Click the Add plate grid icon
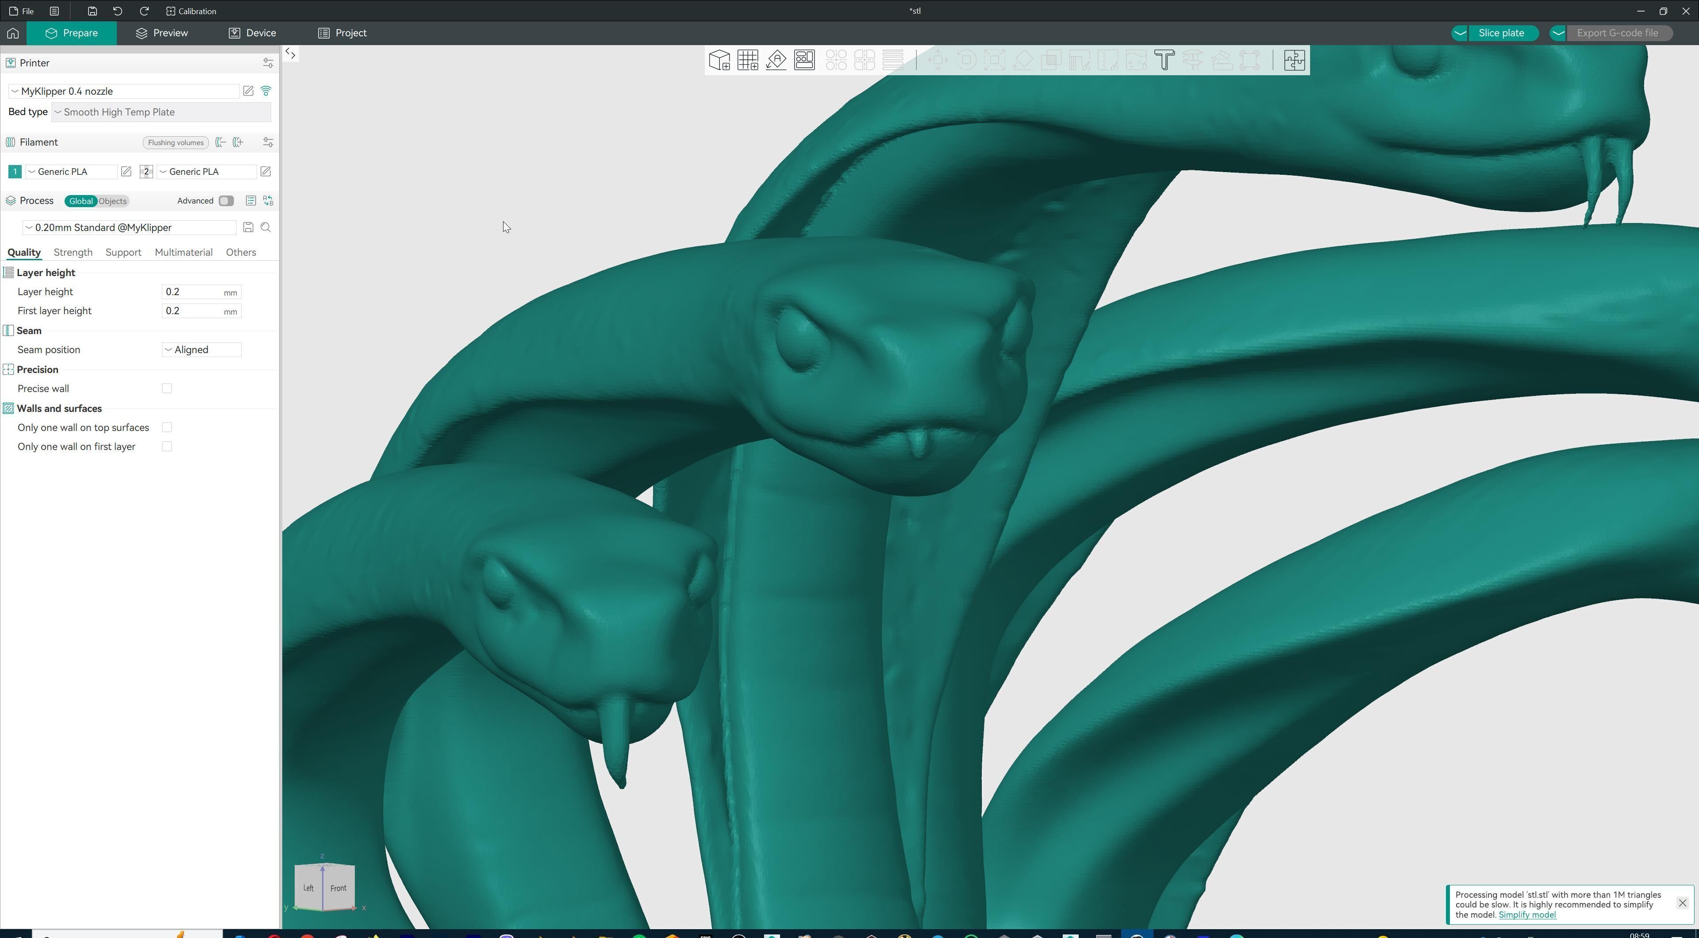1699x938 pixels. (x=747, y=60)
